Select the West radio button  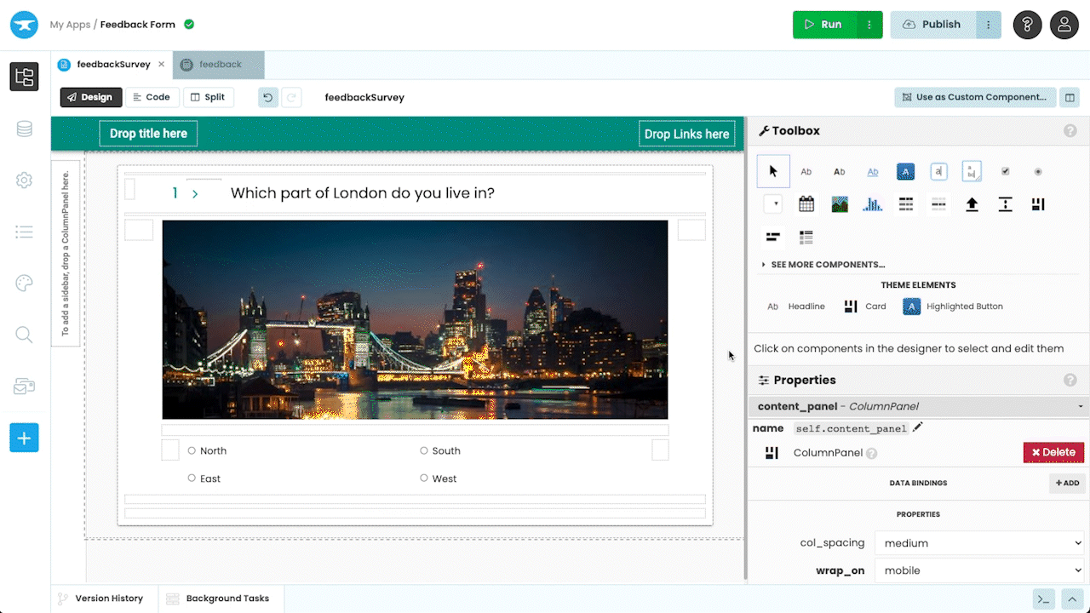424,478
